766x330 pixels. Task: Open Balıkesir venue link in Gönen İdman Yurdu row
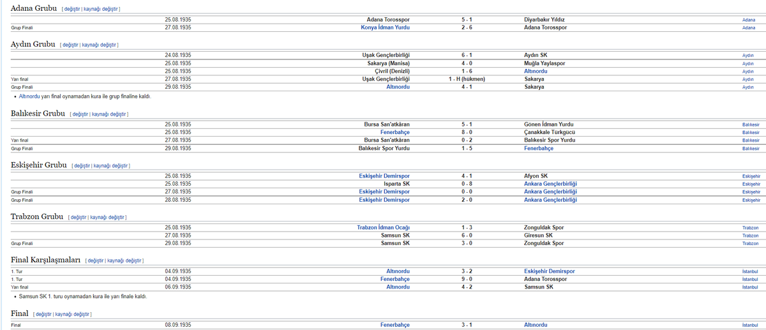click(x=751, y=124)
